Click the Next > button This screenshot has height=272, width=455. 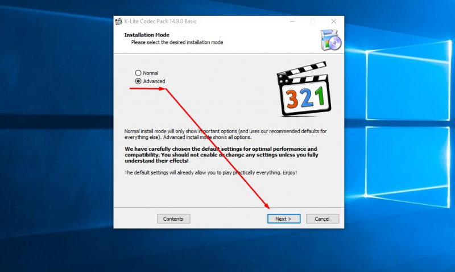(284, 219)
